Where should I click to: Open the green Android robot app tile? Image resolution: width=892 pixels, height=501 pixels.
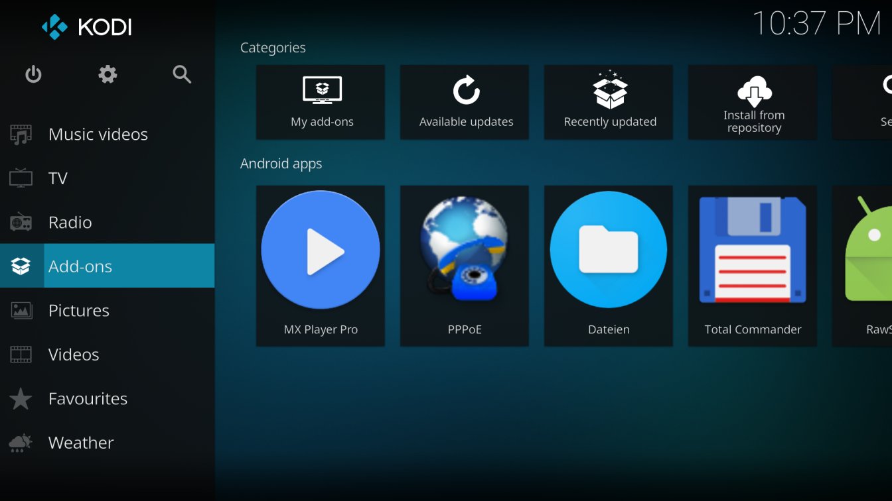pyautogui.click(x=862, y=266)
